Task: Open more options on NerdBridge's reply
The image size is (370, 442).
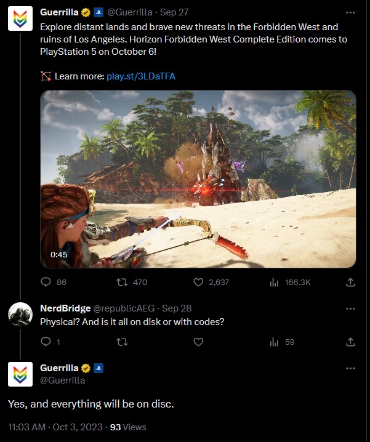Action: (350, 308)
